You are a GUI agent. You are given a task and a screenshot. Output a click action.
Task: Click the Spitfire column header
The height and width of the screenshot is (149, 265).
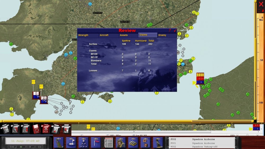click(126, 41)
